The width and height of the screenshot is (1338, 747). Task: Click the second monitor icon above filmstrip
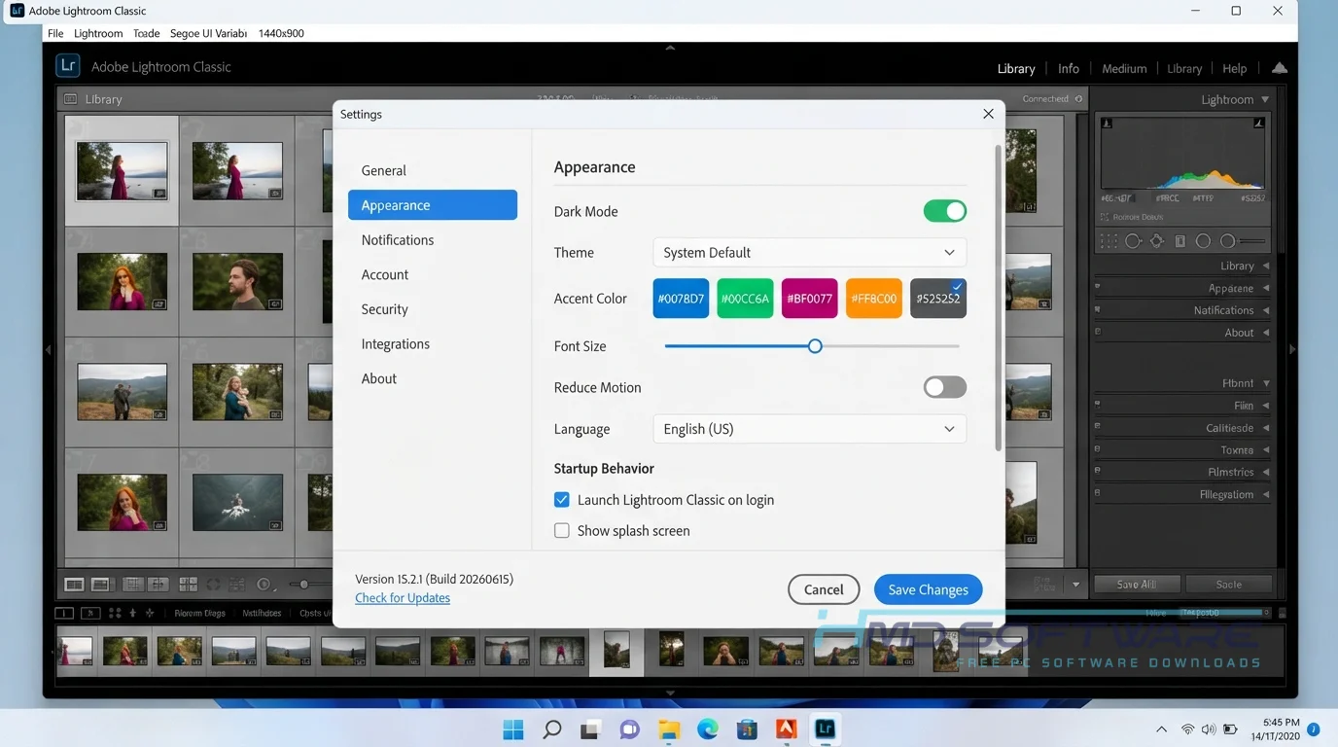tap(89, 613)
